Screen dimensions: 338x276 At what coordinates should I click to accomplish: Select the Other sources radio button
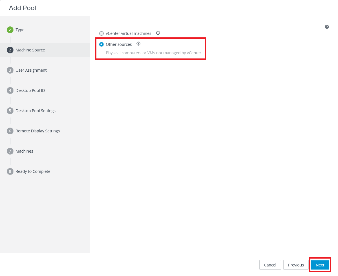coord(101,44)
